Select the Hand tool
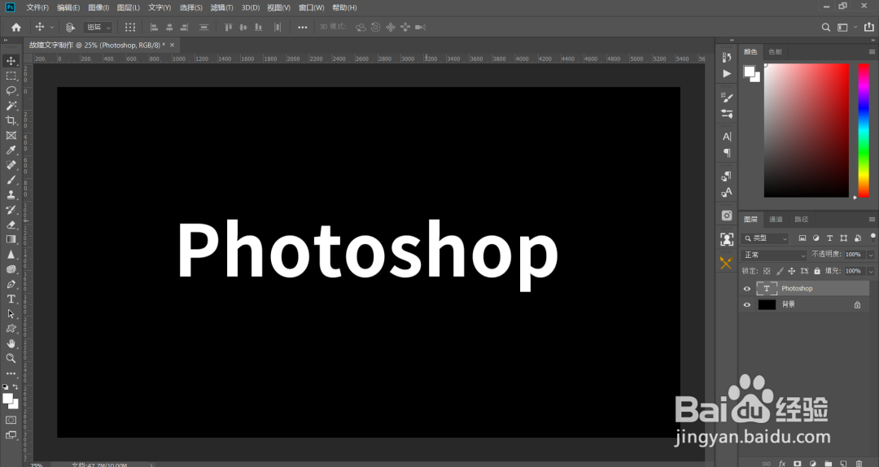 [11, 343]
